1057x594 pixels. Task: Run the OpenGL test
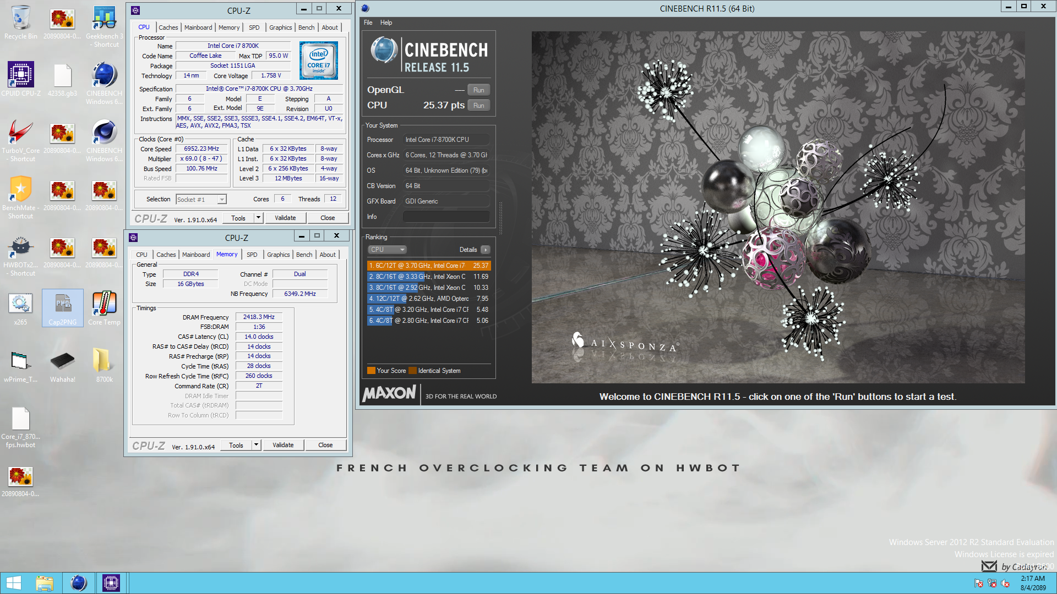tap(478, 90)
